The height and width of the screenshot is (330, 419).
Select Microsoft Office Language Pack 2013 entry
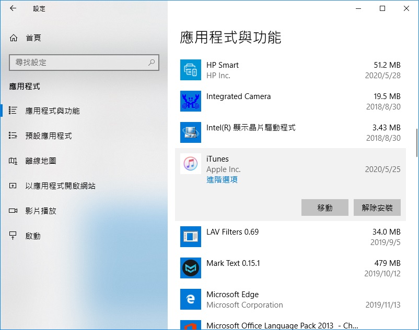(282, 326)
